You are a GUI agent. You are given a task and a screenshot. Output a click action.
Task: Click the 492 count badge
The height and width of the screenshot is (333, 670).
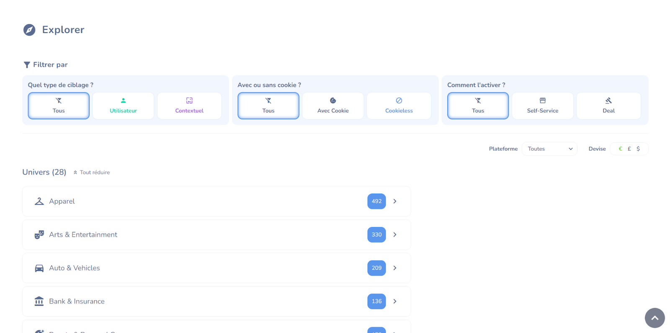(x=376, y=201)
